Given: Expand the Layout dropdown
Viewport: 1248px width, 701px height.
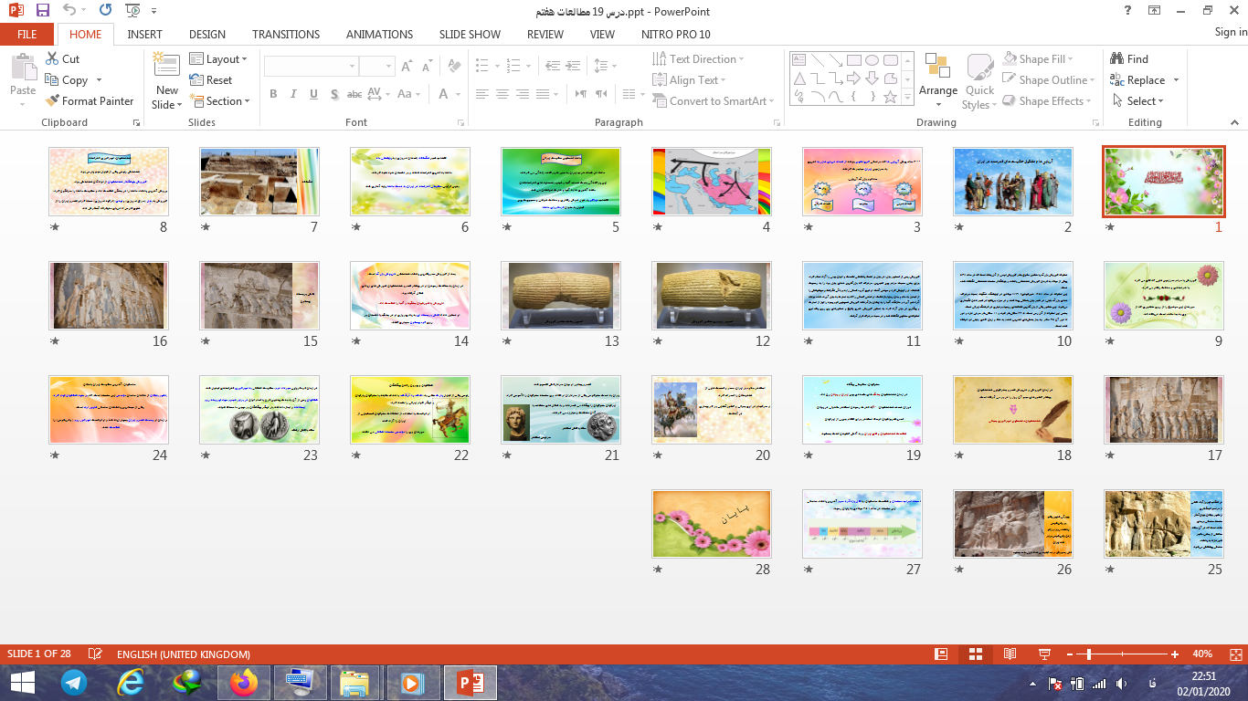Looking at the screenshot, I should pos(219,58).
